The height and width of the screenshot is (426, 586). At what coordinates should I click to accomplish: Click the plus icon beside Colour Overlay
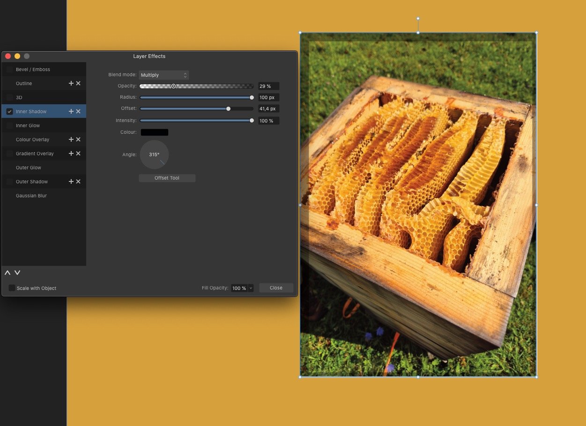tap(71, 139)
